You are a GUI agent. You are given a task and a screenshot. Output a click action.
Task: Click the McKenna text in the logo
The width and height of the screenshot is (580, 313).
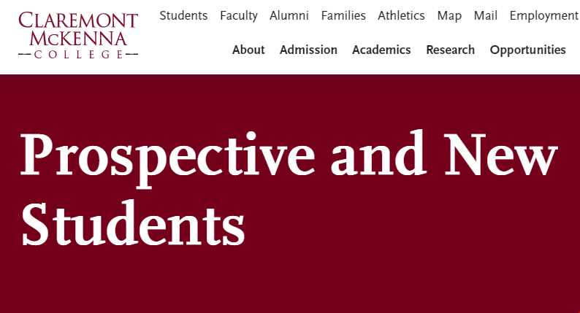[78, 39]
